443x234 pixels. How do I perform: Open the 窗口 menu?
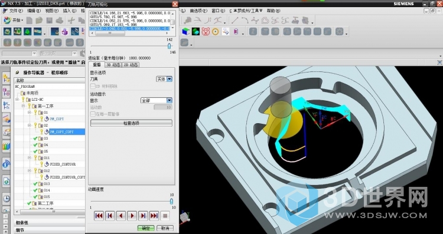pos(218,11)
